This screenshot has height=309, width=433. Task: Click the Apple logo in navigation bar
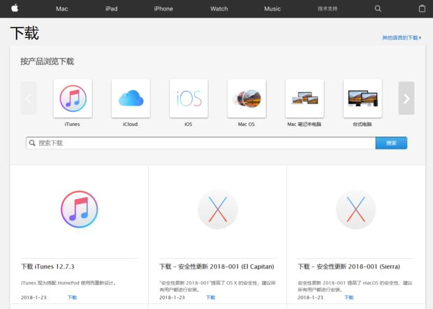click(x=15, y=8)
